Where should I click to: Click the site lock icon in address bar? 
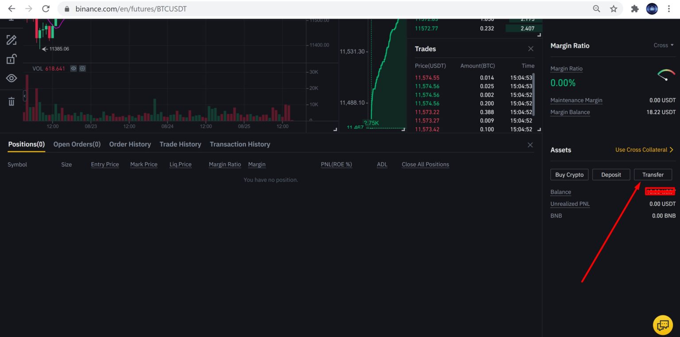point(67,9)
